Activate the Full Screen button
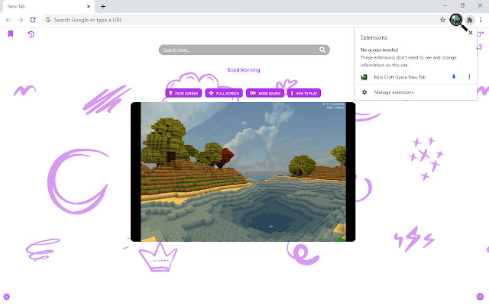489x305 pixels. 224,93
